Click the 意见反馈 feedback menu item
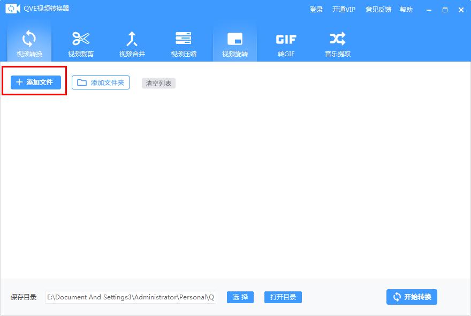Image resolution: width=471 pixels, height=316 pixels. pos(378,9)
